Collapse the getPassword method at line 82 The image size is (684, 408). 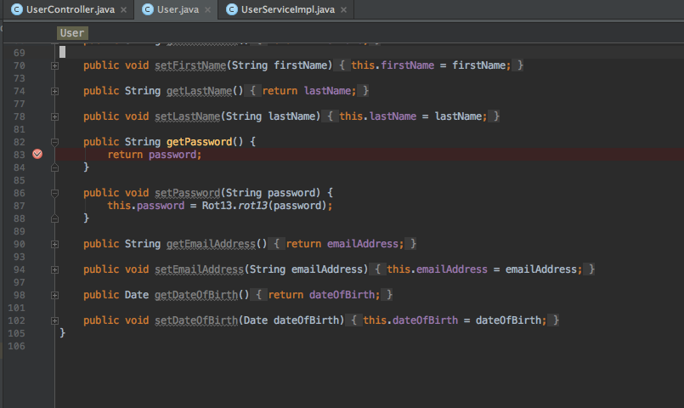[54, 142]
